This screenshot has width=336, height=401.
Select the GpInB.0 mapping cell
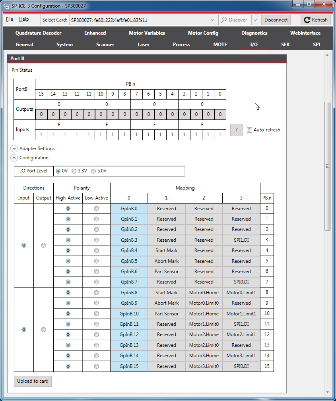(129, 209)
